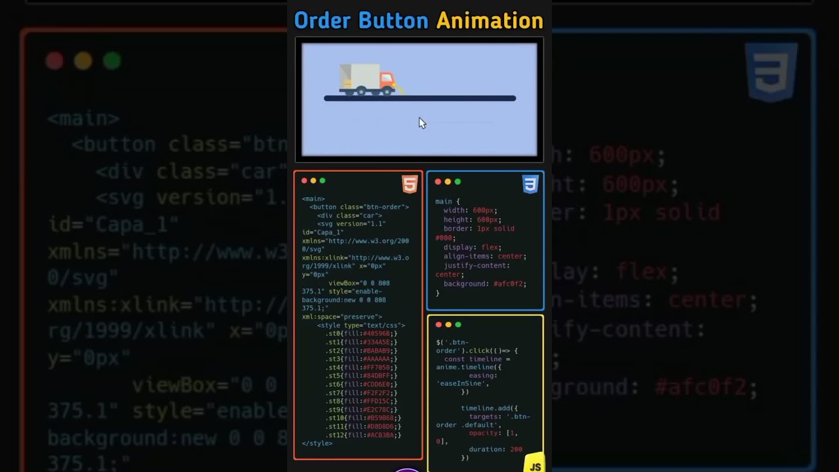Click the ".st3{fill:#AAAAAA;}" line
The width and height of the screenshot is (839, 472).
(361, 359)
